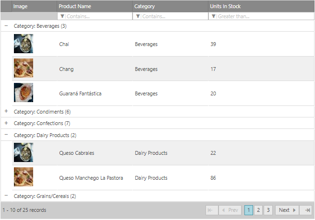Open the Chai product thumbnail
Screen dimensions: 315x220
click(24, 44)
